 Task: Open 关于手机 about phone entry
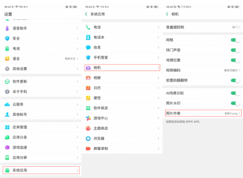tap(41, 92)
